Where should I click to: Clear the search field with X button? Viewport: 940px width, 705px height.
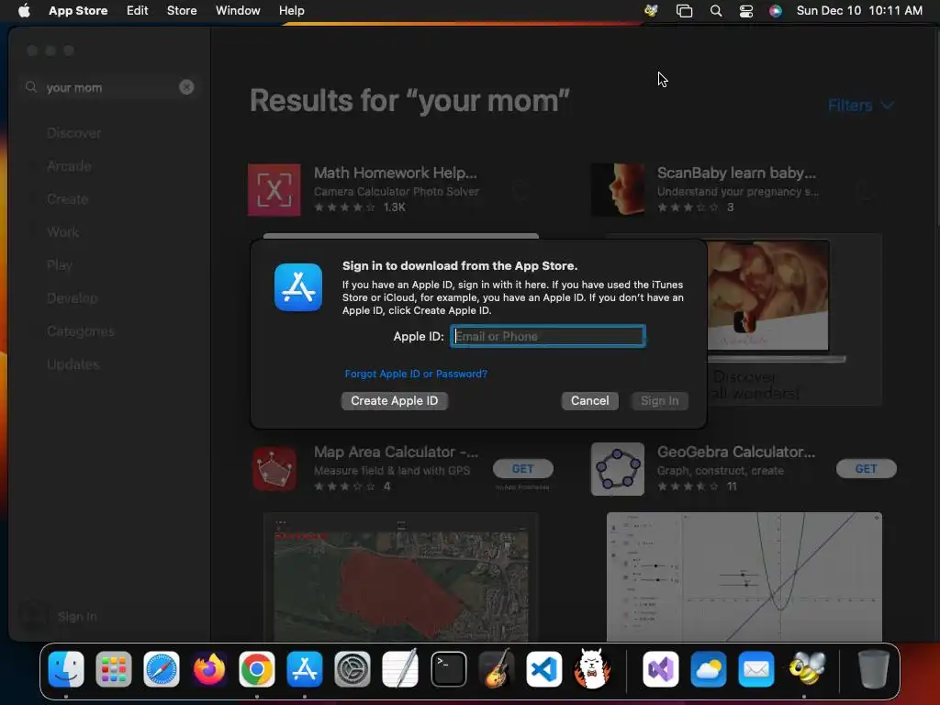pyautogui.click(x=186, y=87)
